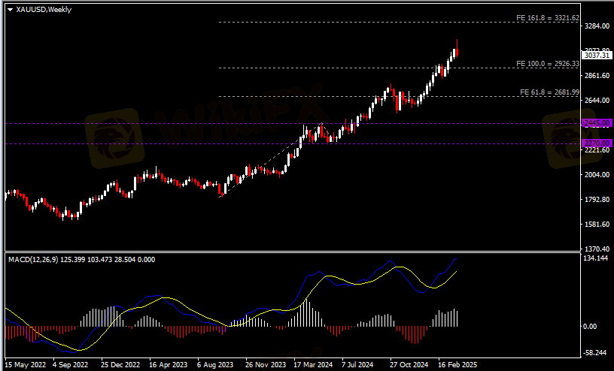
Task: Click the 0.00 MACD scale value
Action: [x=590, y=327]
